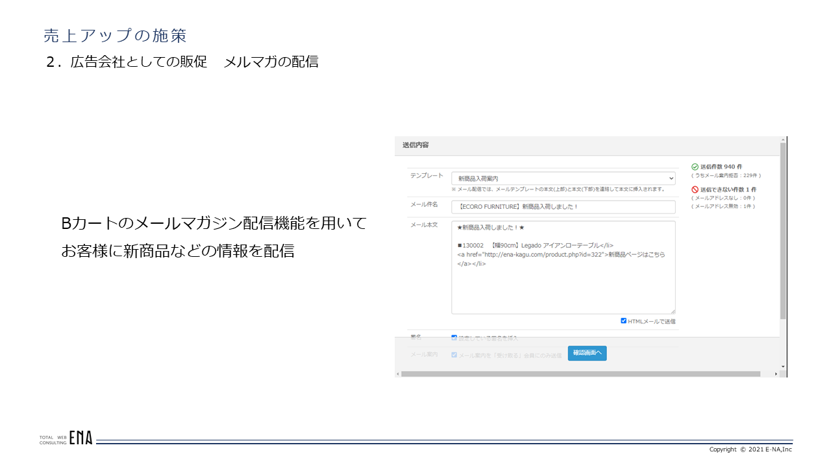Click the text お客様に新商品などの情報を配信
The width and height of the screenshot is (831, 467).
tap(178, 252)
